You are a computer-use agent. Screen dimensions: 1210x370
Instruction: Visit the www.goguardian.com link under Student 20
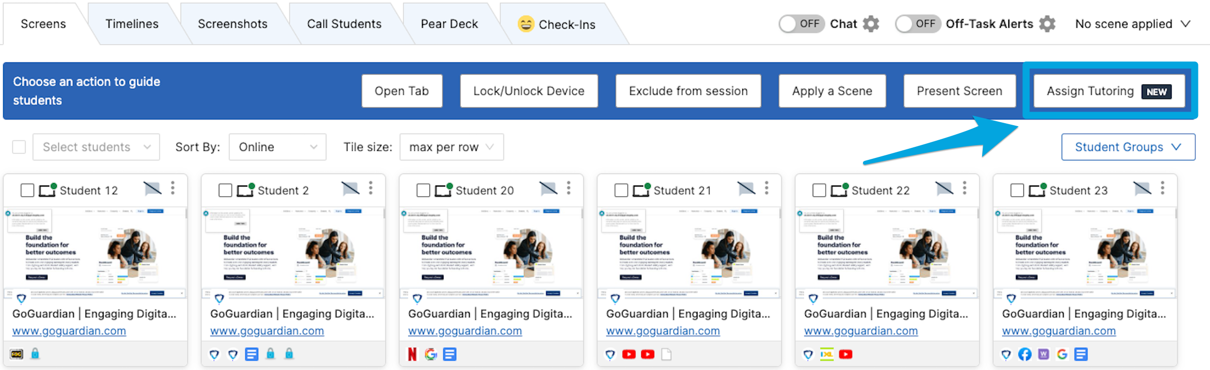pyautogui.click(x=464, y=331)
